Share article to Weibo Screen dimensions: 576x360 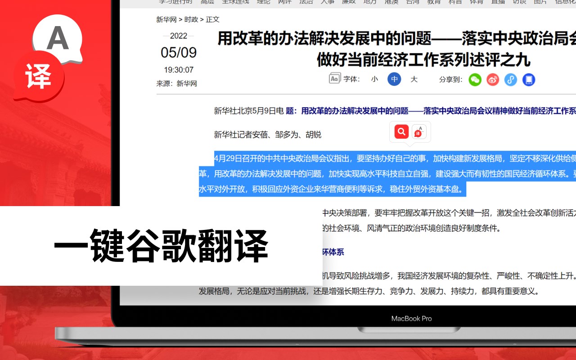pyautogui.click(x=493, y=80)
